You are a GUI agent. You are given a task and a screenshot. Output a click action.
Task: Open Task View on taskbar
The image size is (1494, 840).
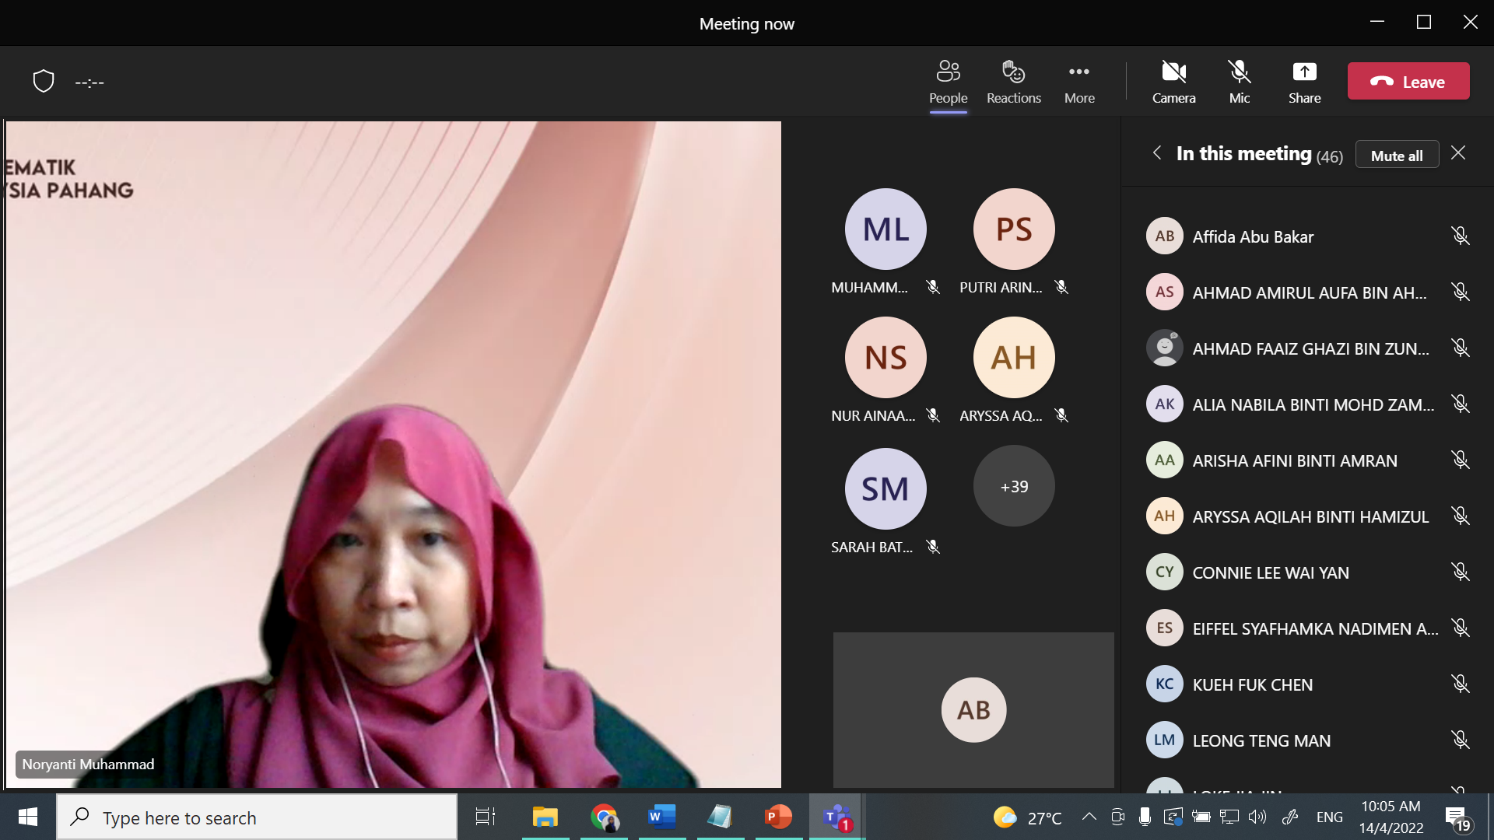click(485, 817)
